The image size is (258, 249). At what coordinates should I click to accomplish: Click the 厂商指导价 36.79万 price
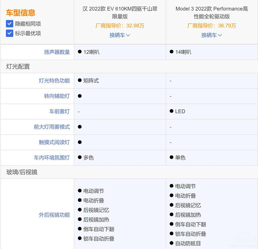point(212,26)
